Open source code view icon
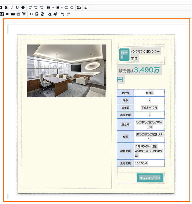The width and height of the screenshot is (192, 204). (31, 14)
